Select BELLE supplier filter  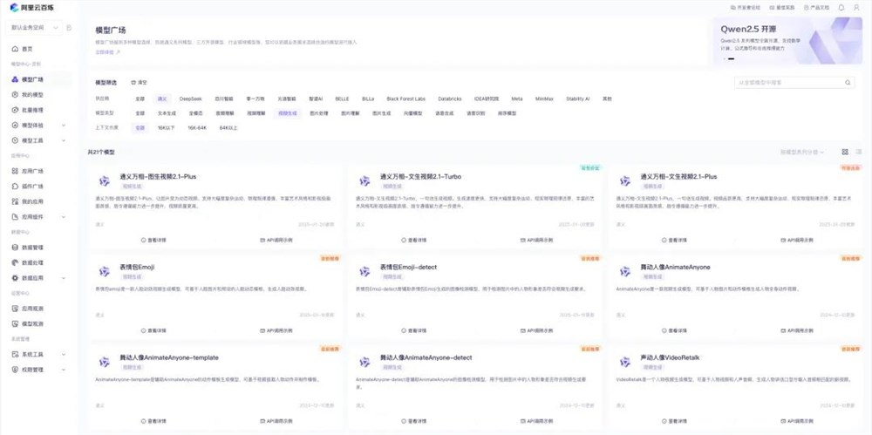click(342, 99)
